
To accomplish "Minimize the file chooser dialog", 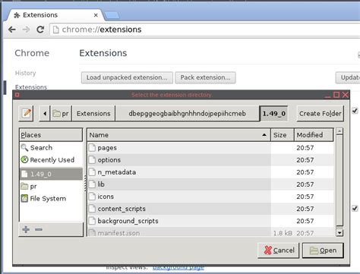I will coord(327,96).
